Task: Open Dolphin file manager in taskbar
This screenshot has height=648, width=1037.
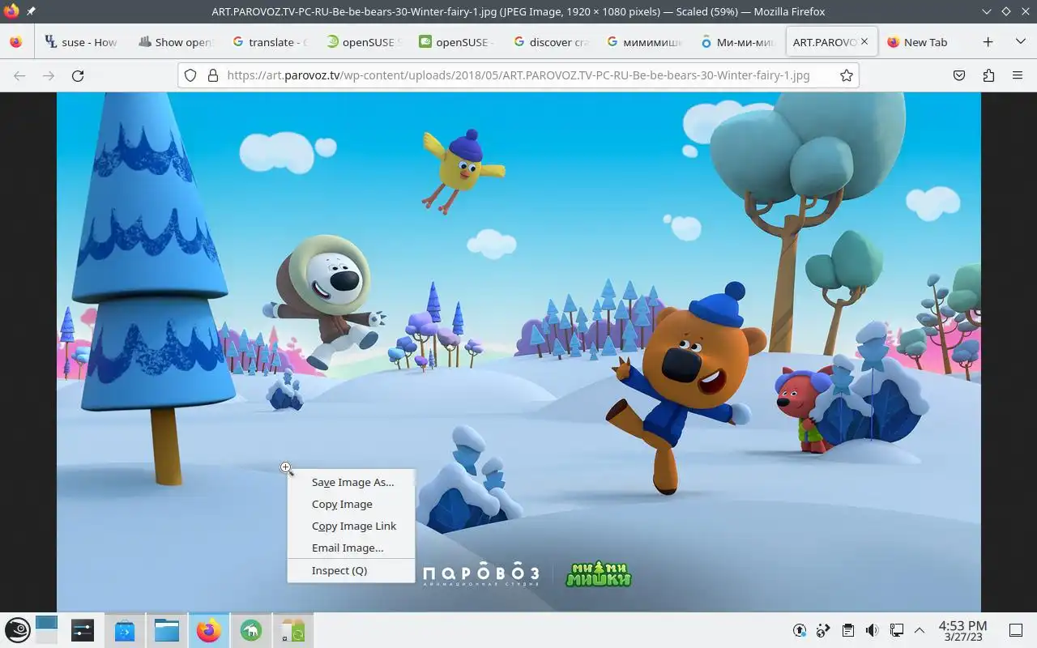Action: [x=167, y=630]
